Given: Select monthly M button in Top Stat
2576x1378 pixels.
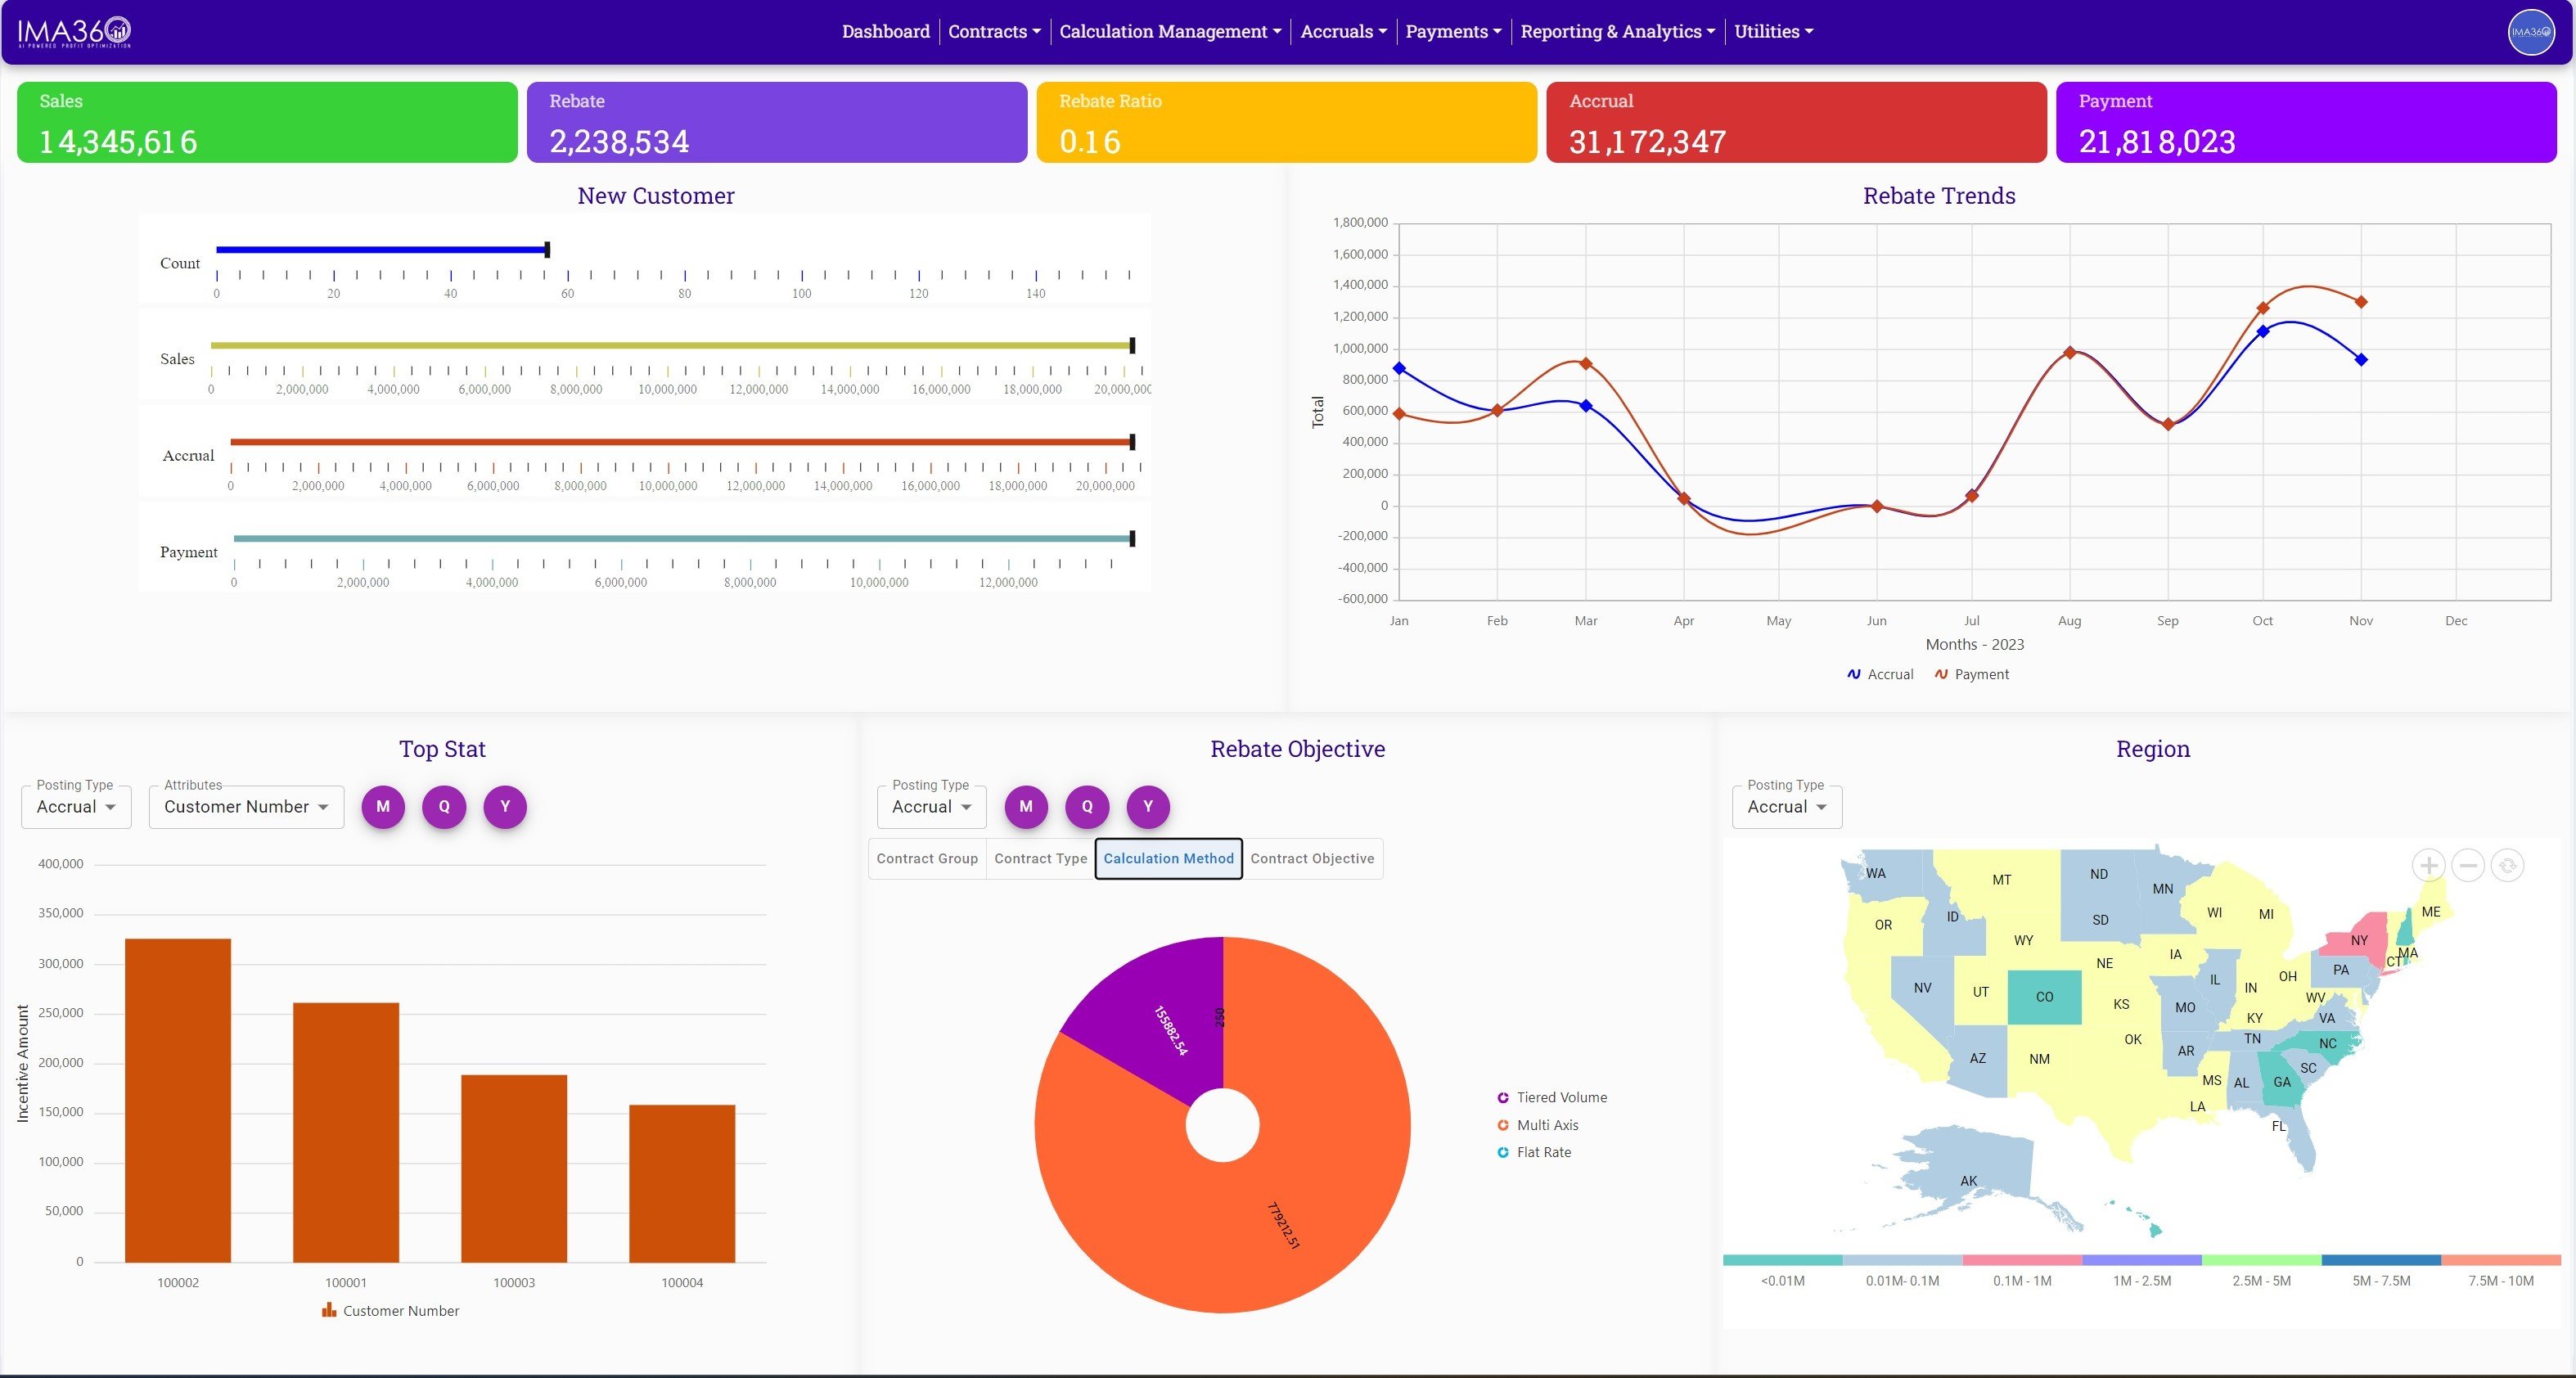Looking at the screenshot, I should pyautogui.click(x=383, y=807).
